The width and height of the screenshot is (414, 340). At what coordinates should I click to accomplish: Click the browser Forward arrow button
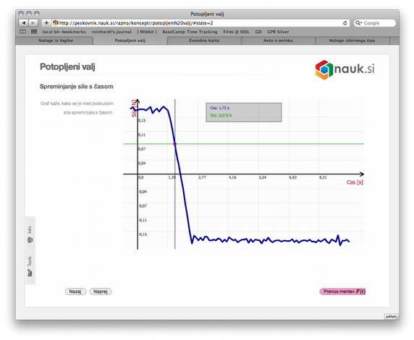click(33, 23)
